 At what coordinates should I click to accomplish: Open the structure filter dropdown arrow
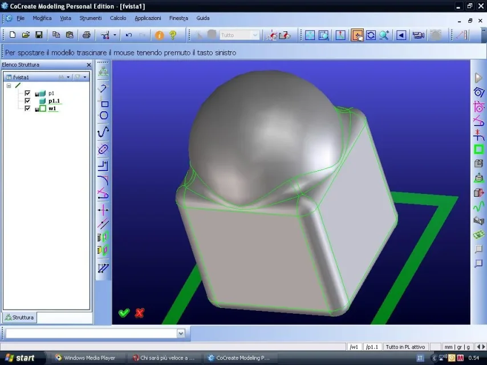coord(85,77)
